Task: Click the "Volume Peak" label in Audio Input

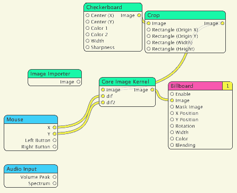Action: 35,177
